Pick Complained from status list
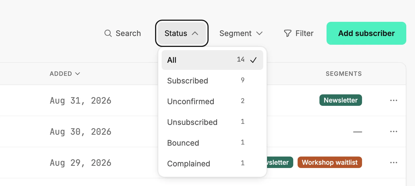Viewport: 415px width, 186px height. click(x=212, y=164)
